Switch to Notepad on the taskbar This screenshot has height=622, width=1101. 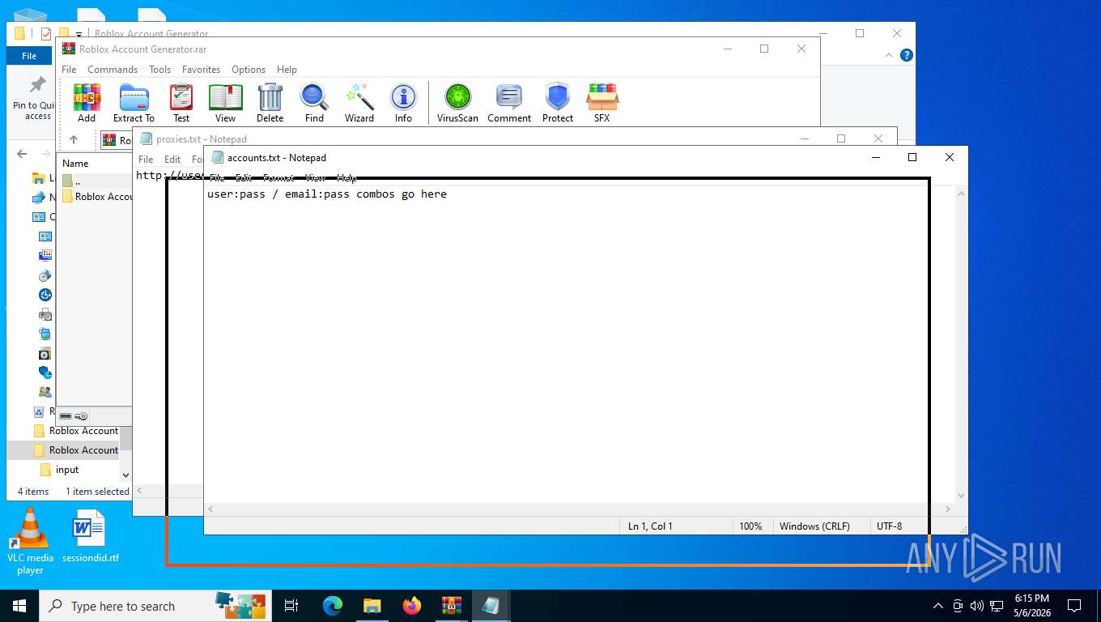tap(491, 606)
